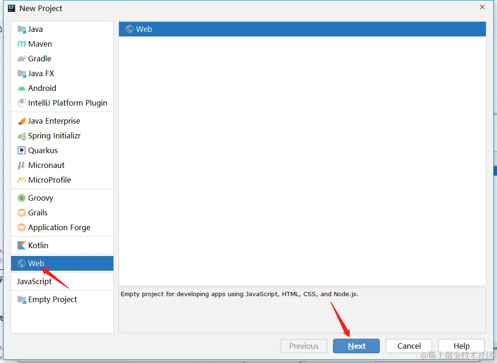Click the Web globe icon in sidebar
Viewport: 497px width, 363px height.
tap(22, 263)
